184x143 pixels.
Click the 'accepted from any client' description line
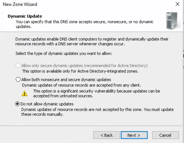click(81, 85)
